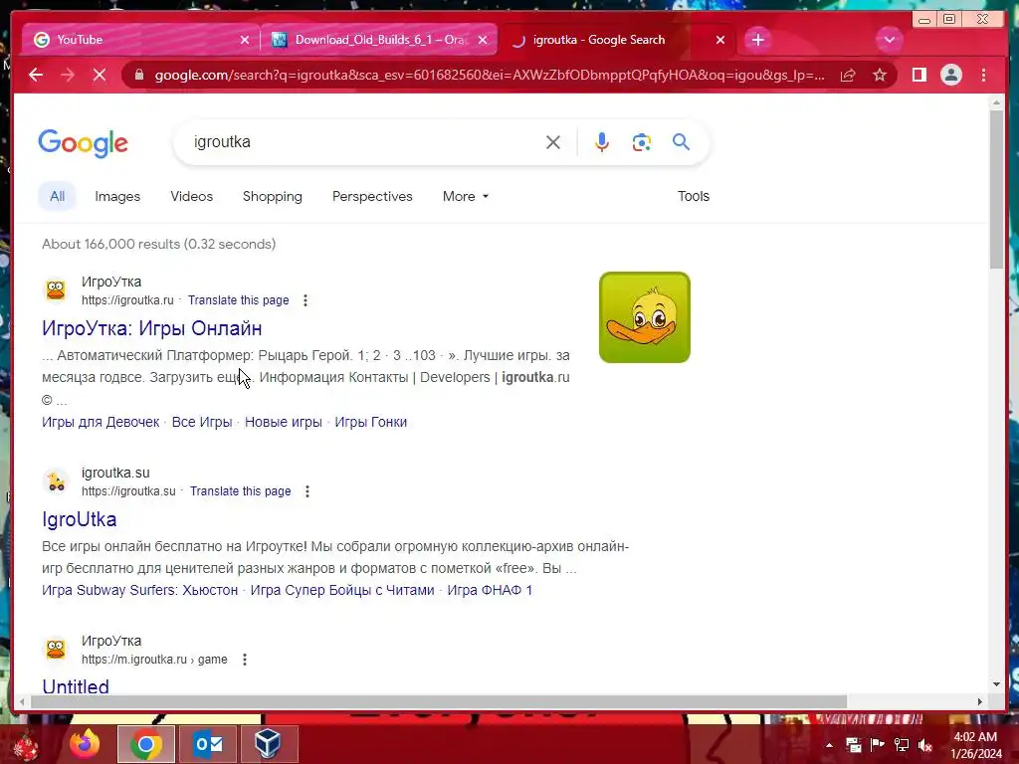Translate the igroutka.su result page
The width and height of the screenshot is (1019, 764).
click(x=241, y=491)
